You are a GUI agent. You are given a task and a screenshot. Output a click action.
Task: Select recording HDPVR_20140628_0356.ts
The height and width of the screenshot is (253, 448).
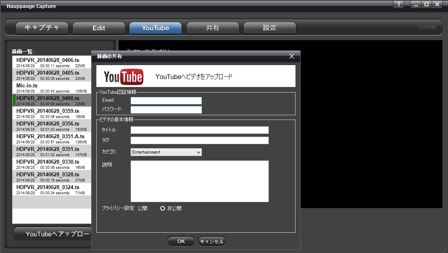click(x=52, y=126)
